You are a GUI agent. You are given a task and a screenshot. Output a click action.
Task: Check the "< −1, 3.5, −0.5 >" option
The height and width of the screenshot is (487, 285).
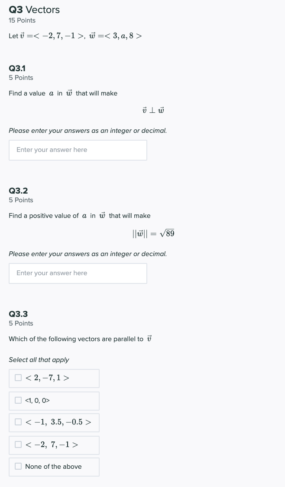coord(18,422)
